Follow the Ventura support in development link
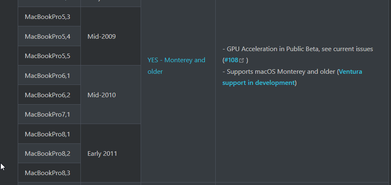 pyautogui.click(x=259, y=82)
